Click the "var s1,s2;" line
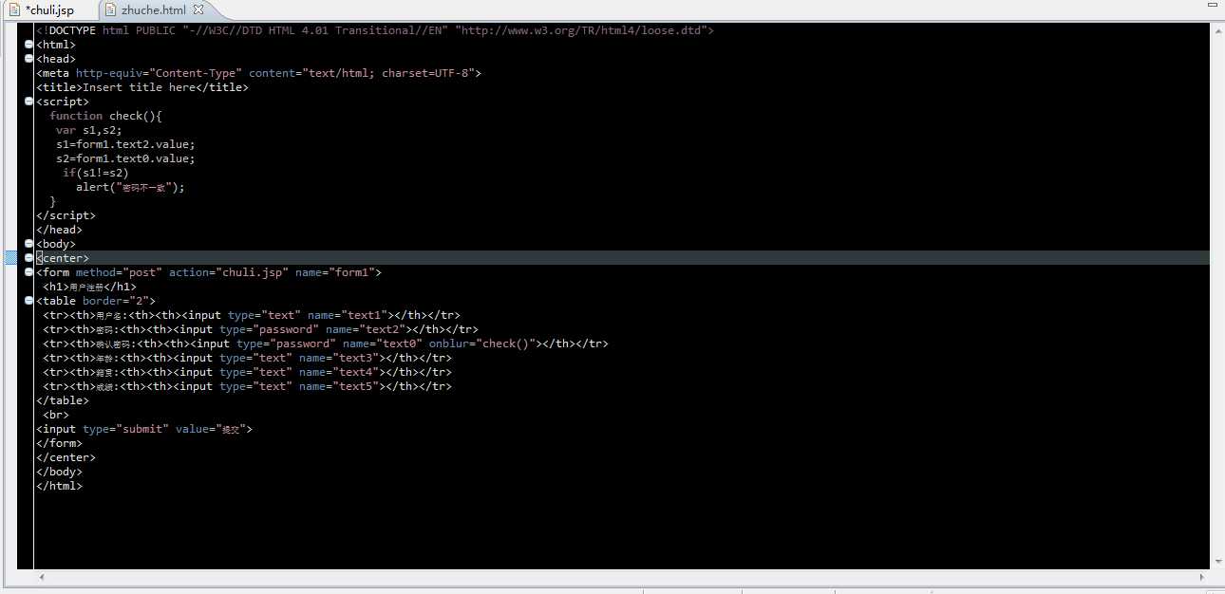Screen dimensions: 1225x594 click(89, 130)
